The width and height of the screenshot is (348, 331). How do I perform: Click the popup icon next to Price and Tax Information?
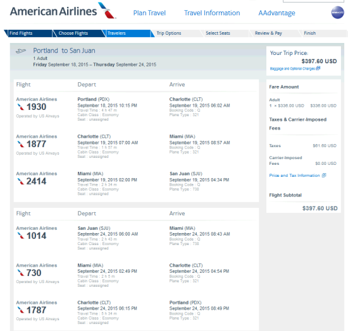[324, 175]
